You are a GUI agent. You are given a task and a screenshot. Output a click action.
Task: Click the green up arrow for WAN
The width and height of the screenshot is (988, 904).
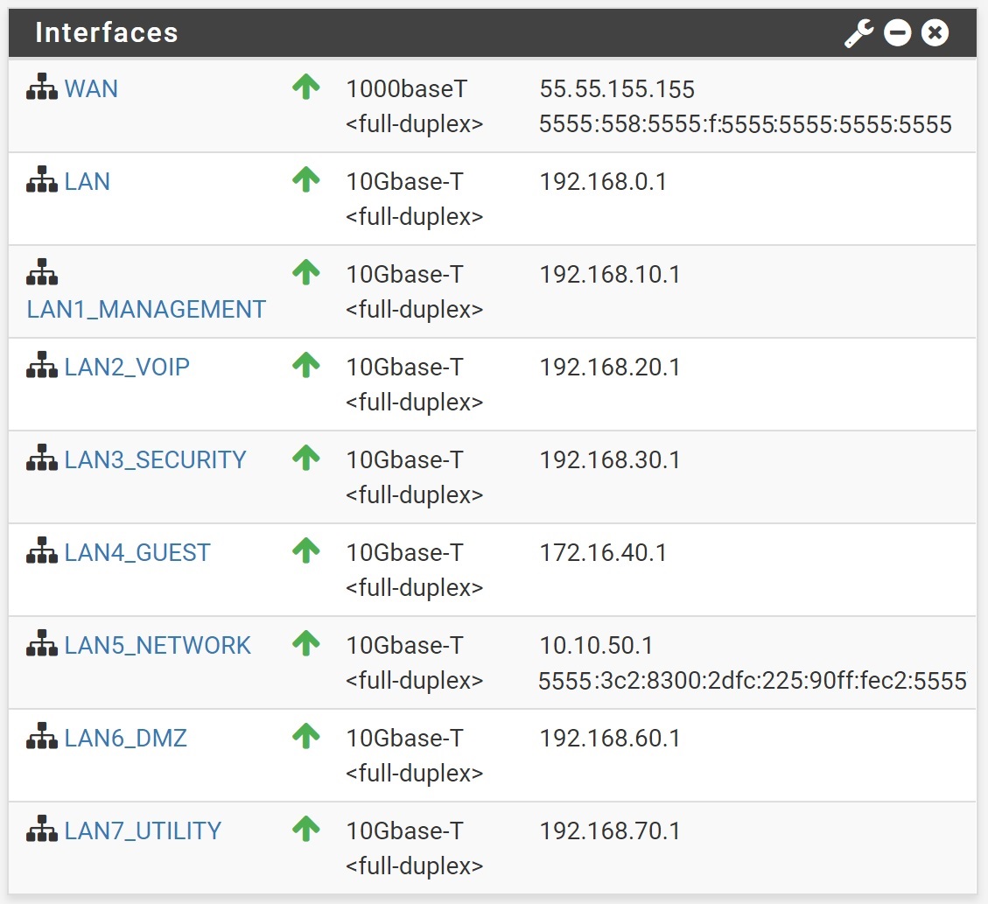(305, 88)
